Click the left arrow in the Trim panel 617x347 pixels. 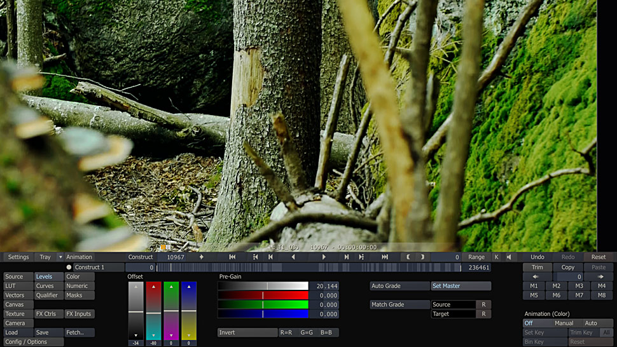click(535, 277)
